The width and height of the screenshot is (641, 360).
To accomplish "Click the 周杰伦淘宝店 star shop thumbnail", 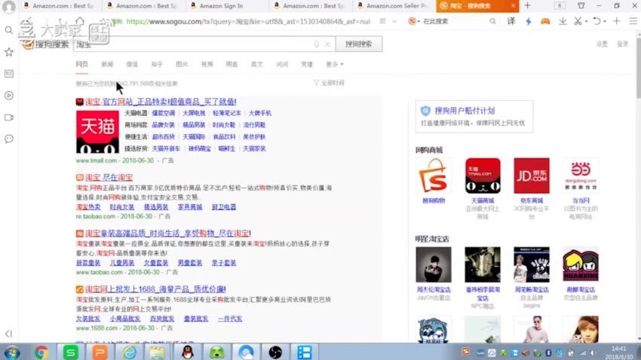I will 434,264.
